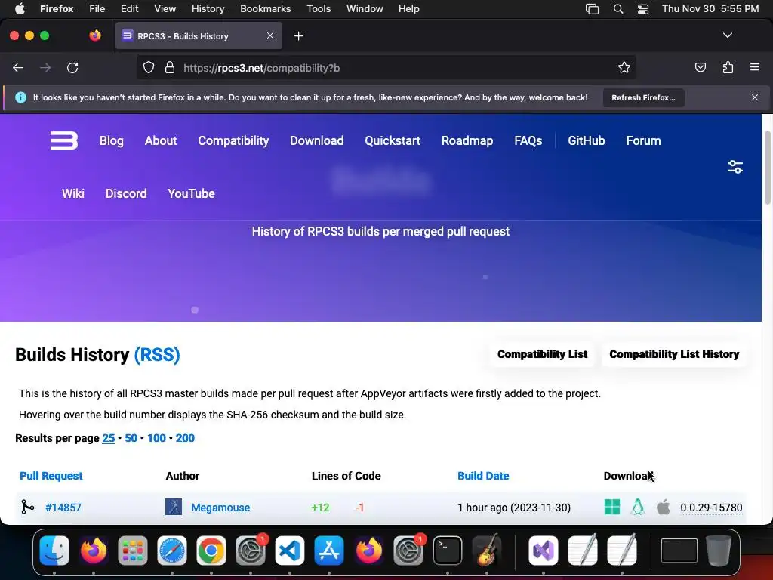The width and height of the screenshot is (773, 580).
Task: Sort by the Pull Request column header
Action: [51, 476]
